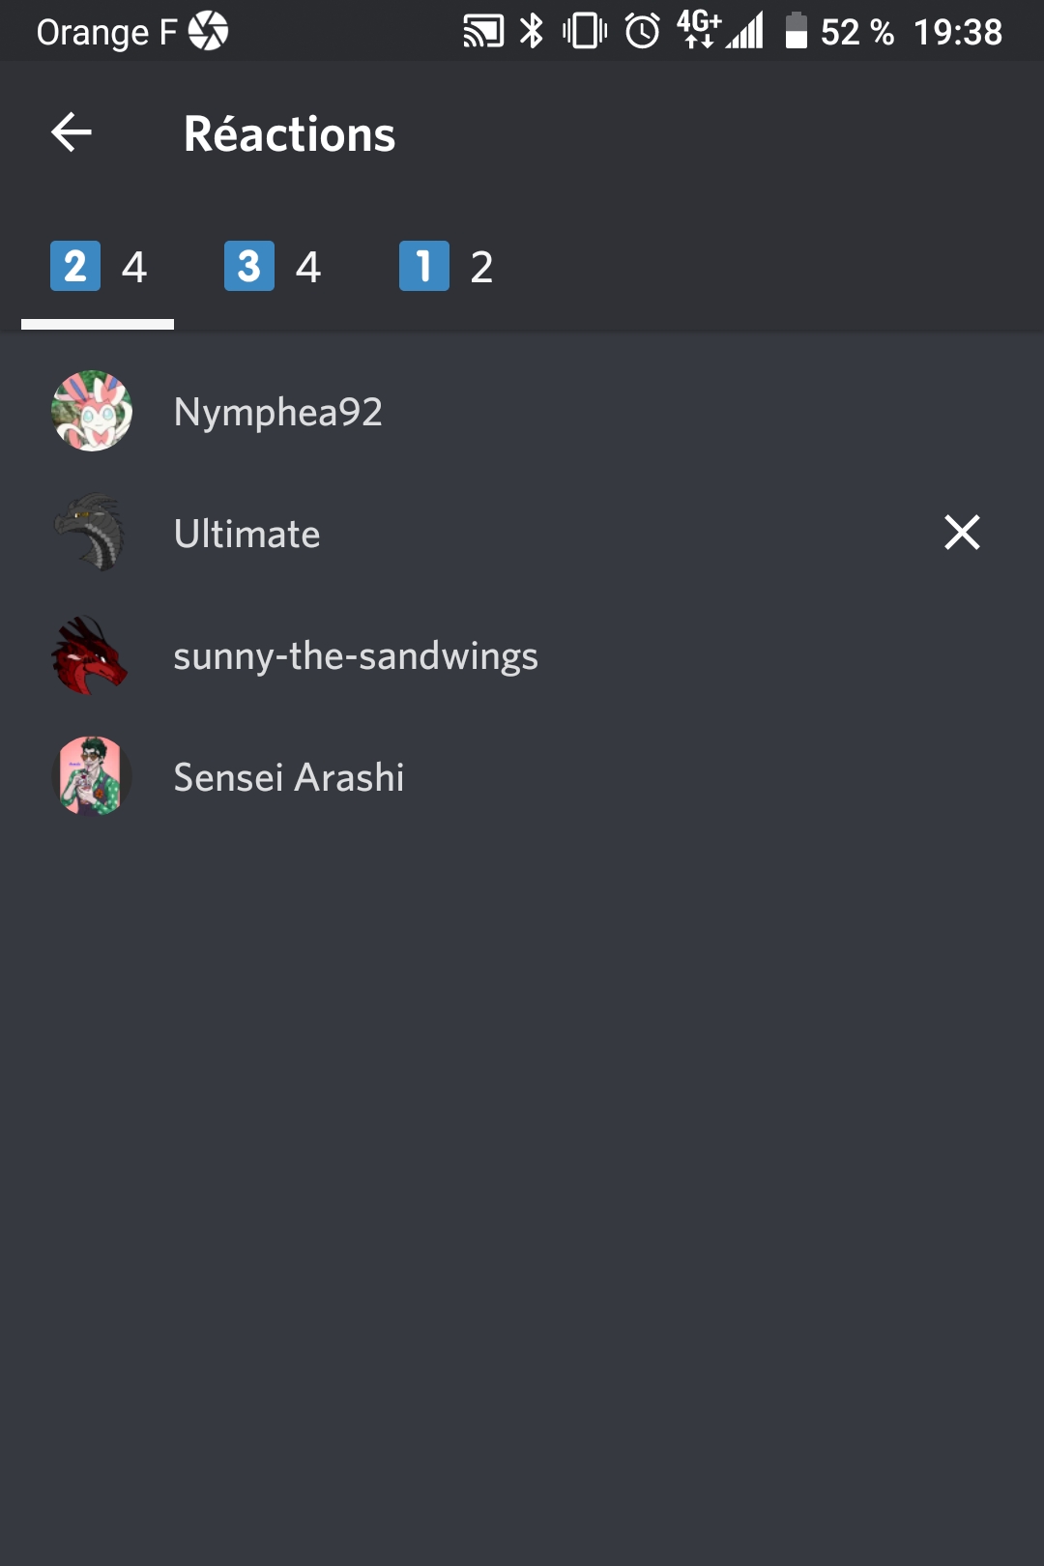1044x1566 pixels.
Task: Tap the back arrow icon
Action: pos(72,132)
